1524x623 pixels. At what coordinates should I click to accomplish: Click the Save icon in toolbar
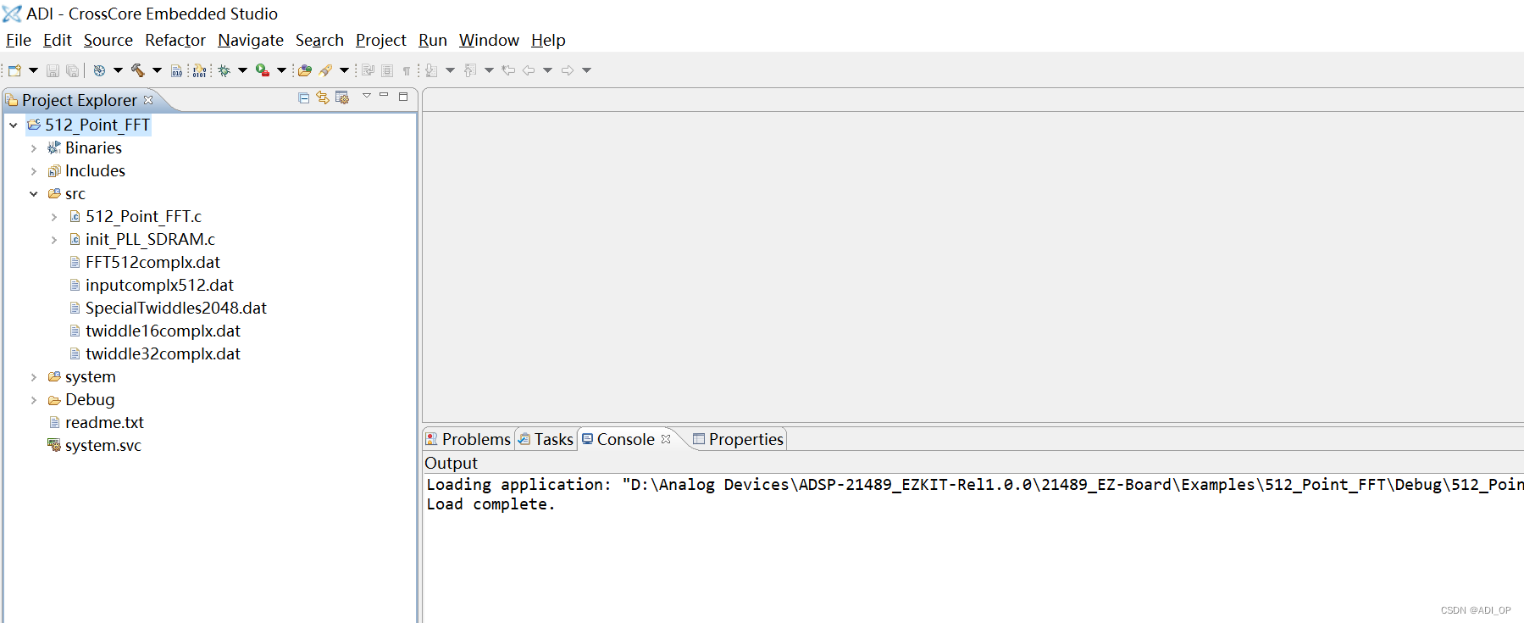point(53,70)
